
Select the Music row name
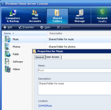[16, 39]
